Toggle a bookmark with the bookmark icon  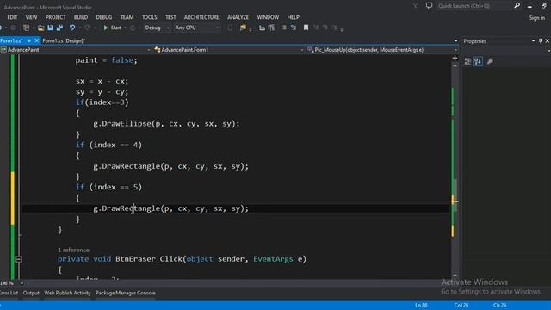tap(306, 28)
